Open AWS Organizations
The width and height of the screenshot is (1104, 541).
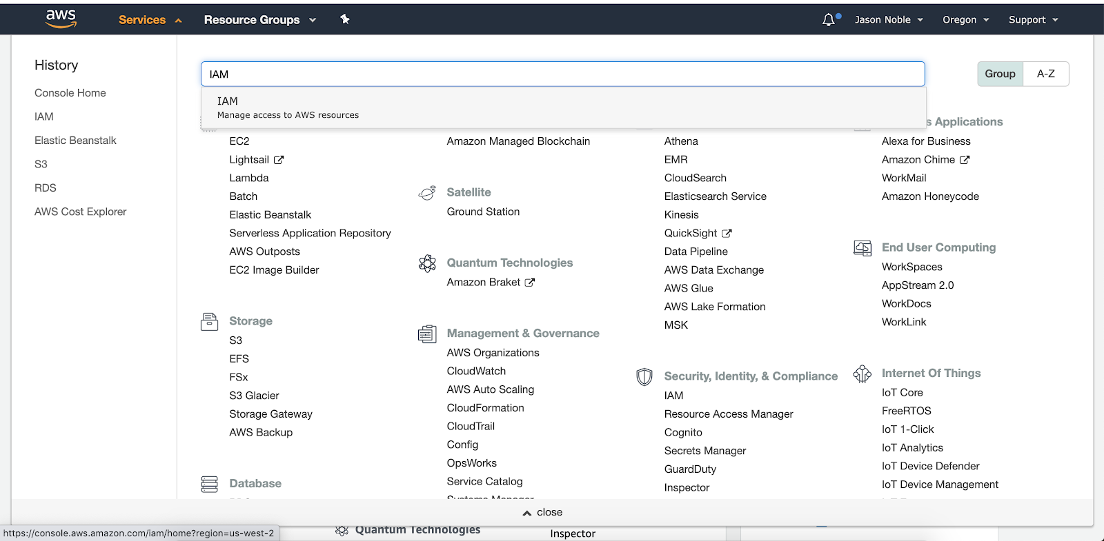click(x=493, y=353)
